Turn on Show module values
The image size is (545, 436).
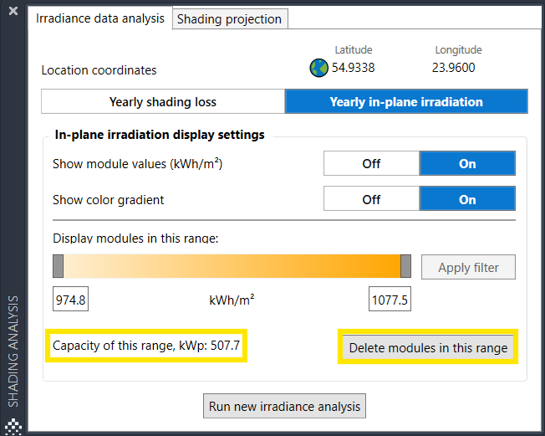[467, 164]
